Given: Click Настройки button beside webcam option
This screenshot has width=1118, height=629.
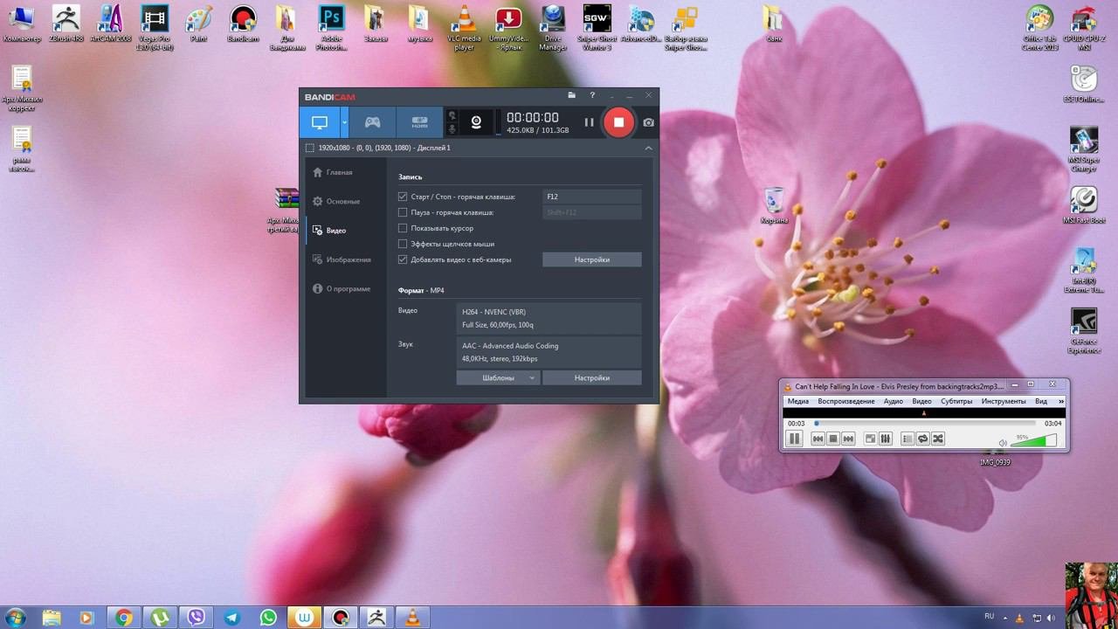Looking at the screenshot, I should point(591,259).
